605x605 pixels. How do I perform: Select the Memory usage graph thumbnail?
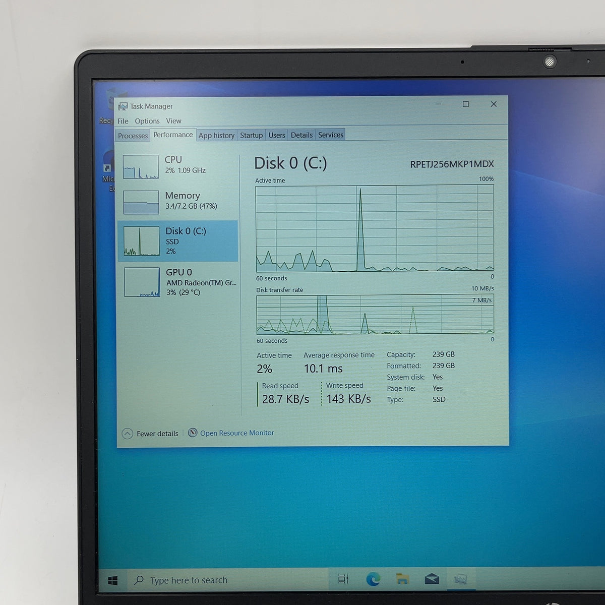(x=141, y=202)
